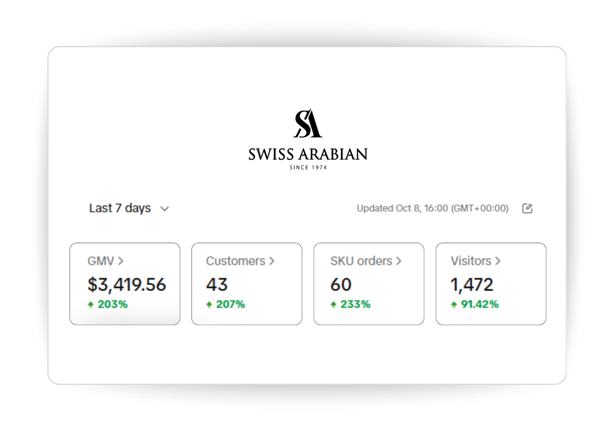Viewport: 616px width, 431px height.
Task: Open the Last 7 days dropdown
Action: (x=120, y=209)
